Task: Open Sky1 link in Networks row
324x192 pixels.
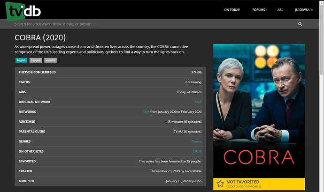Action: click(146, 112)
